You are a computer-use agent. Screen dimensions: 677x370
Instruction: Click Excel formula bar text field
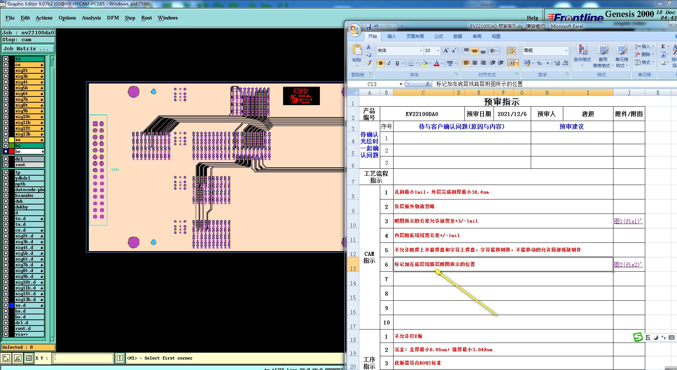[554, 84]
